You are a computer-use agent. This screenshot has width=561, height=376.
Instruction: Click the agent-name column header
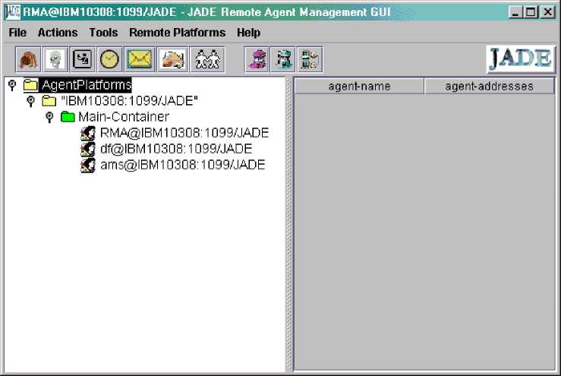point(359,87)
